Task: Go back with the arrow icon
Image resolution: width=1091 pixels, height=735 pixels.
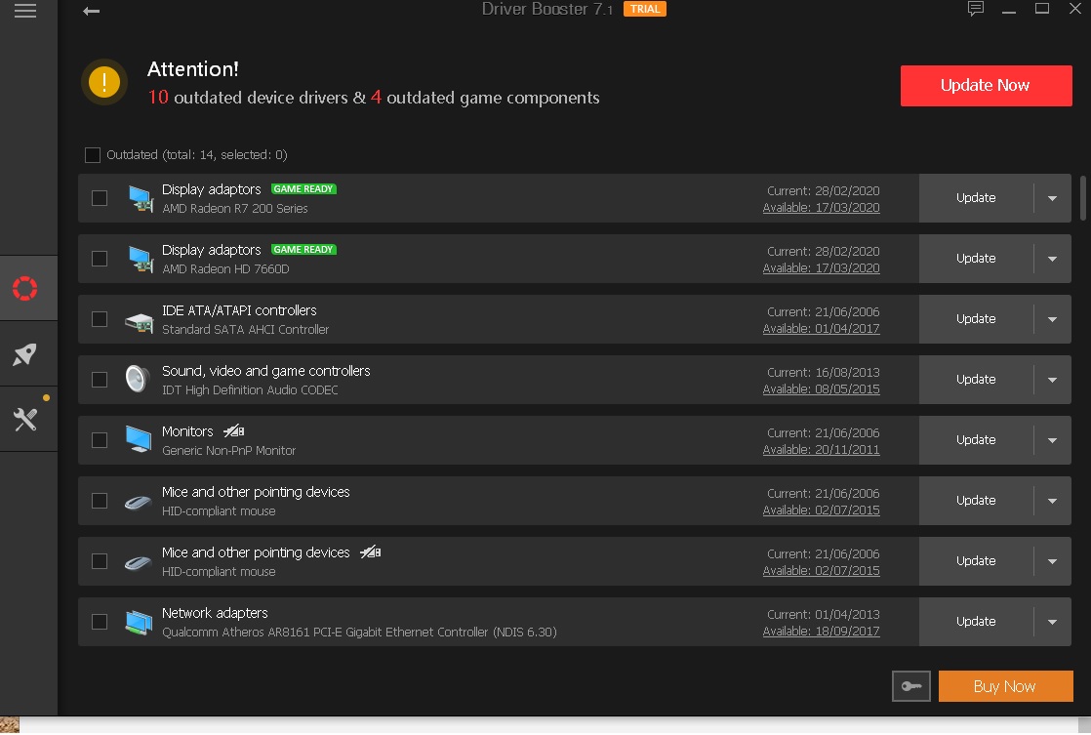Action: click(91, 11)
